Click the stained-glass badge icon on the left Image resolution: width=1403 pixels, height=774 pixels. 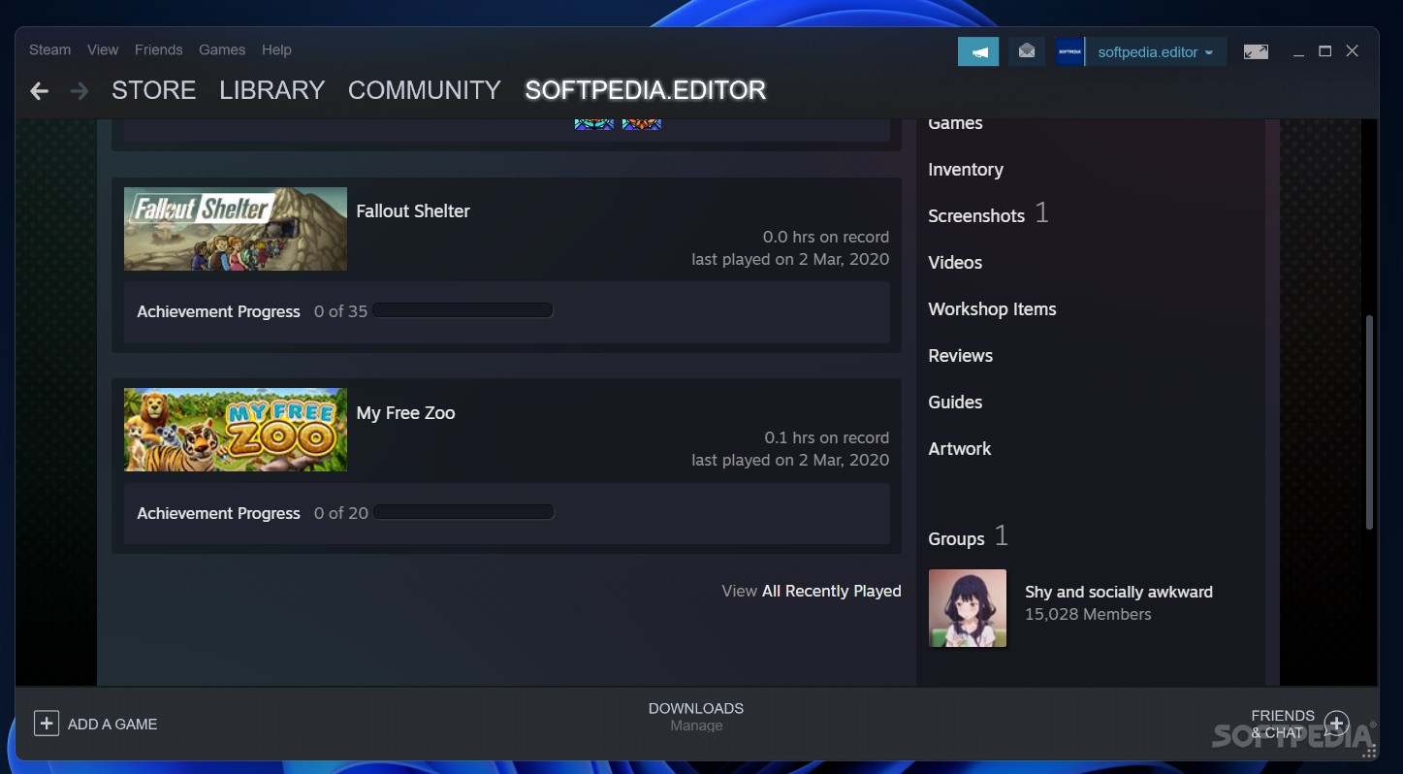point(594,124)
